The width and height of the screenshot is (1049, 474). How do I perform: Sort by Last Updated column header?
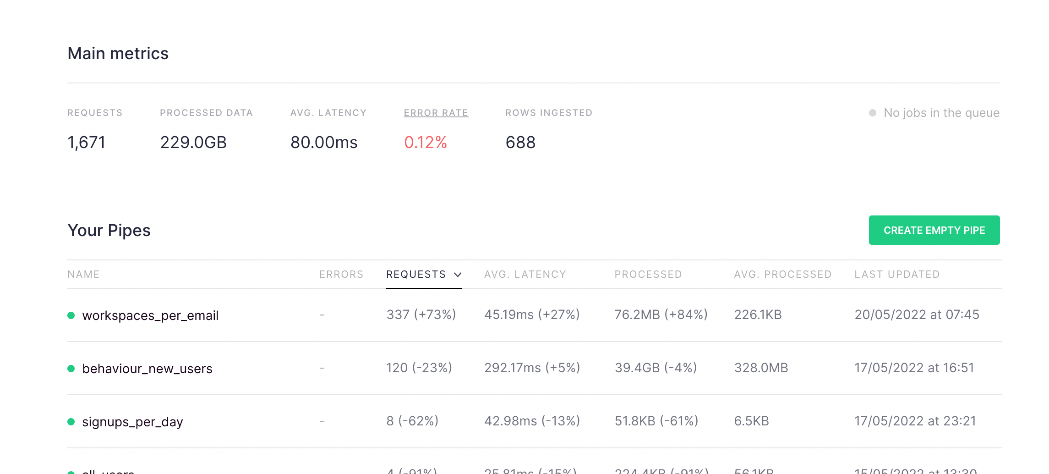click(897, 275)
